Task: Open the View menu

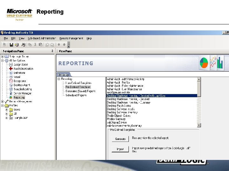Action: point(22,38)
